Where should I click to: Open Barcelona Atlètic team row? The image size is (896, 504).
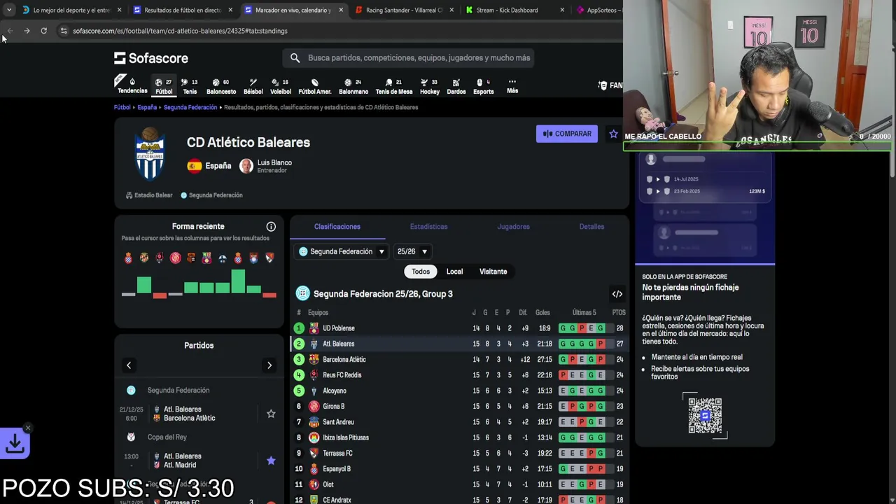click(x=459, y=360)
